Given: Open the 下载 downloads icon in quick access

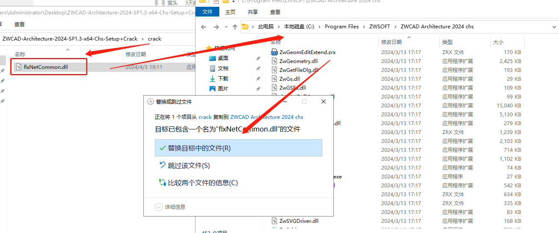Looking at the screenshot, I should [212, 78].
